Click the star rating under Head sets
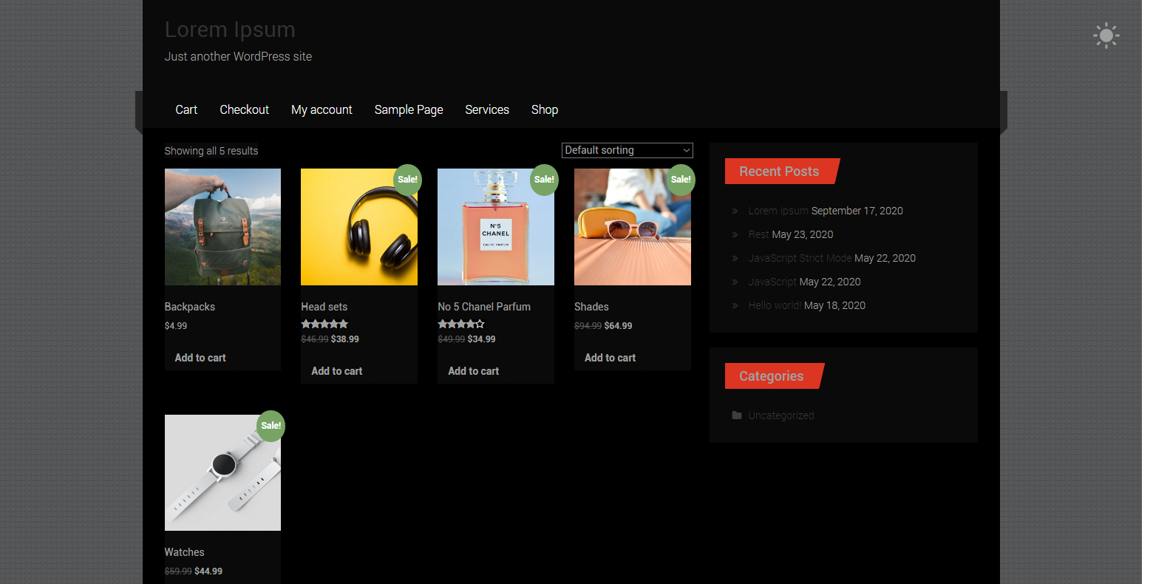This screenshot has width=1153, height=584. pyautogui.click(x=324, y=324)
